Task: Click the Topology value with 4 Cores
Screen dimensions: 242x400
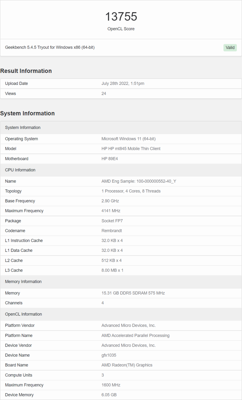Action: pos(131,191)
